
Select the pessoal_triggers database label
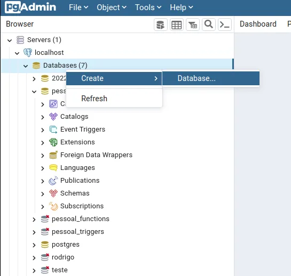pos(78,232)
